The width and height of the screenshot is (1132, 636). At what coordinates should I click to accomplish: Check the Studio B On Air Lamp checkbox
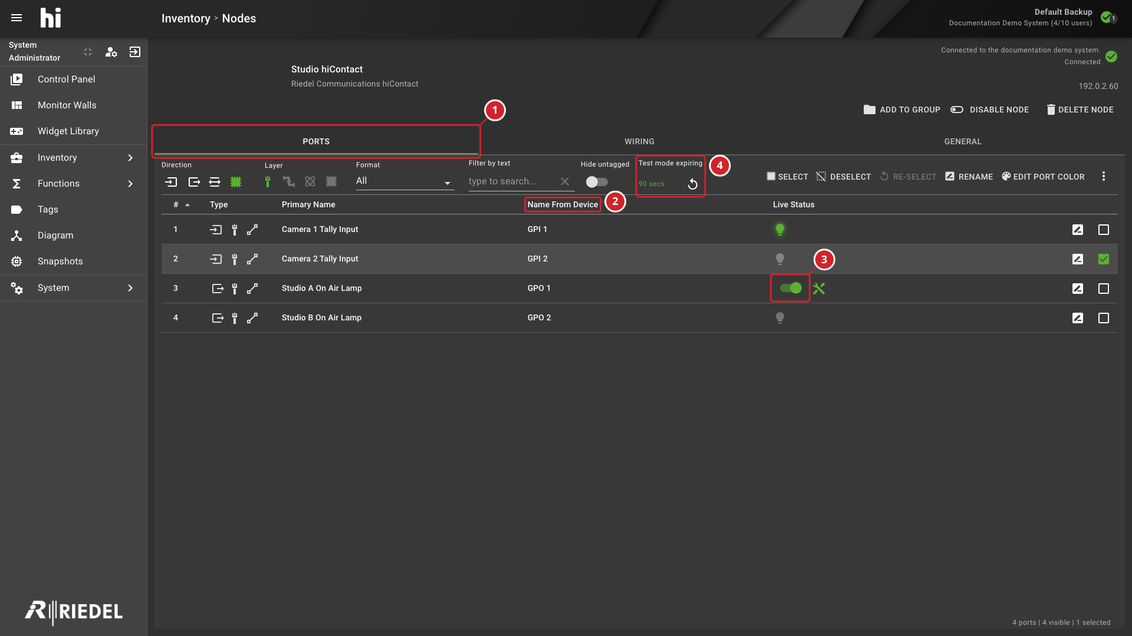(x=1104, y=318)
